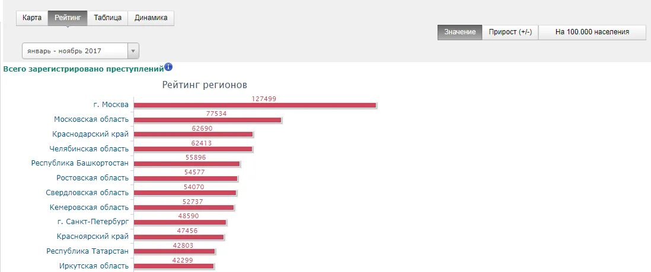Image resolution: width=651 pixels, height=272 pixels.
Task: Enable На 100.000 населения mode
Action: pos(592,32)
